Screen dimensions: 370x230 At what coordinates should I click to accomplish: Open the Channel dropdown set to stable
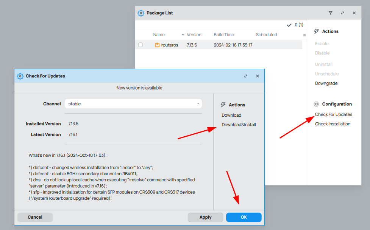[133, 104]
